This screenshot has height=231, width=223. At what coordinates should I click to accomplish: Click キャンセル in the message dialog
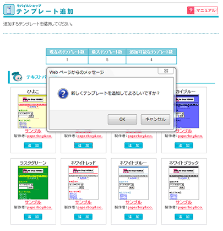click(x=155, y=120)
